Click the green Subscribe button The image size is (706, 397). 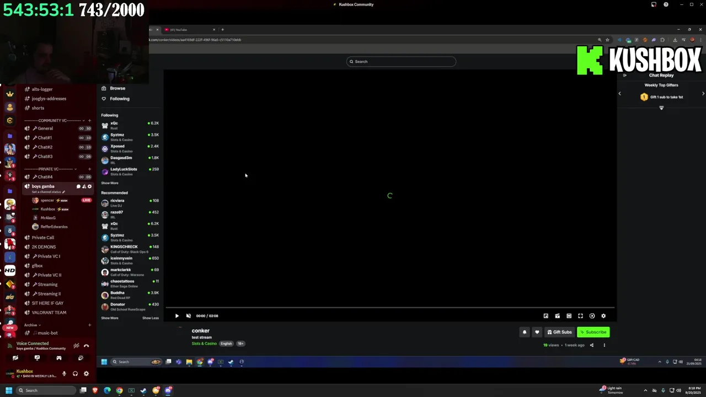[593, 332]
